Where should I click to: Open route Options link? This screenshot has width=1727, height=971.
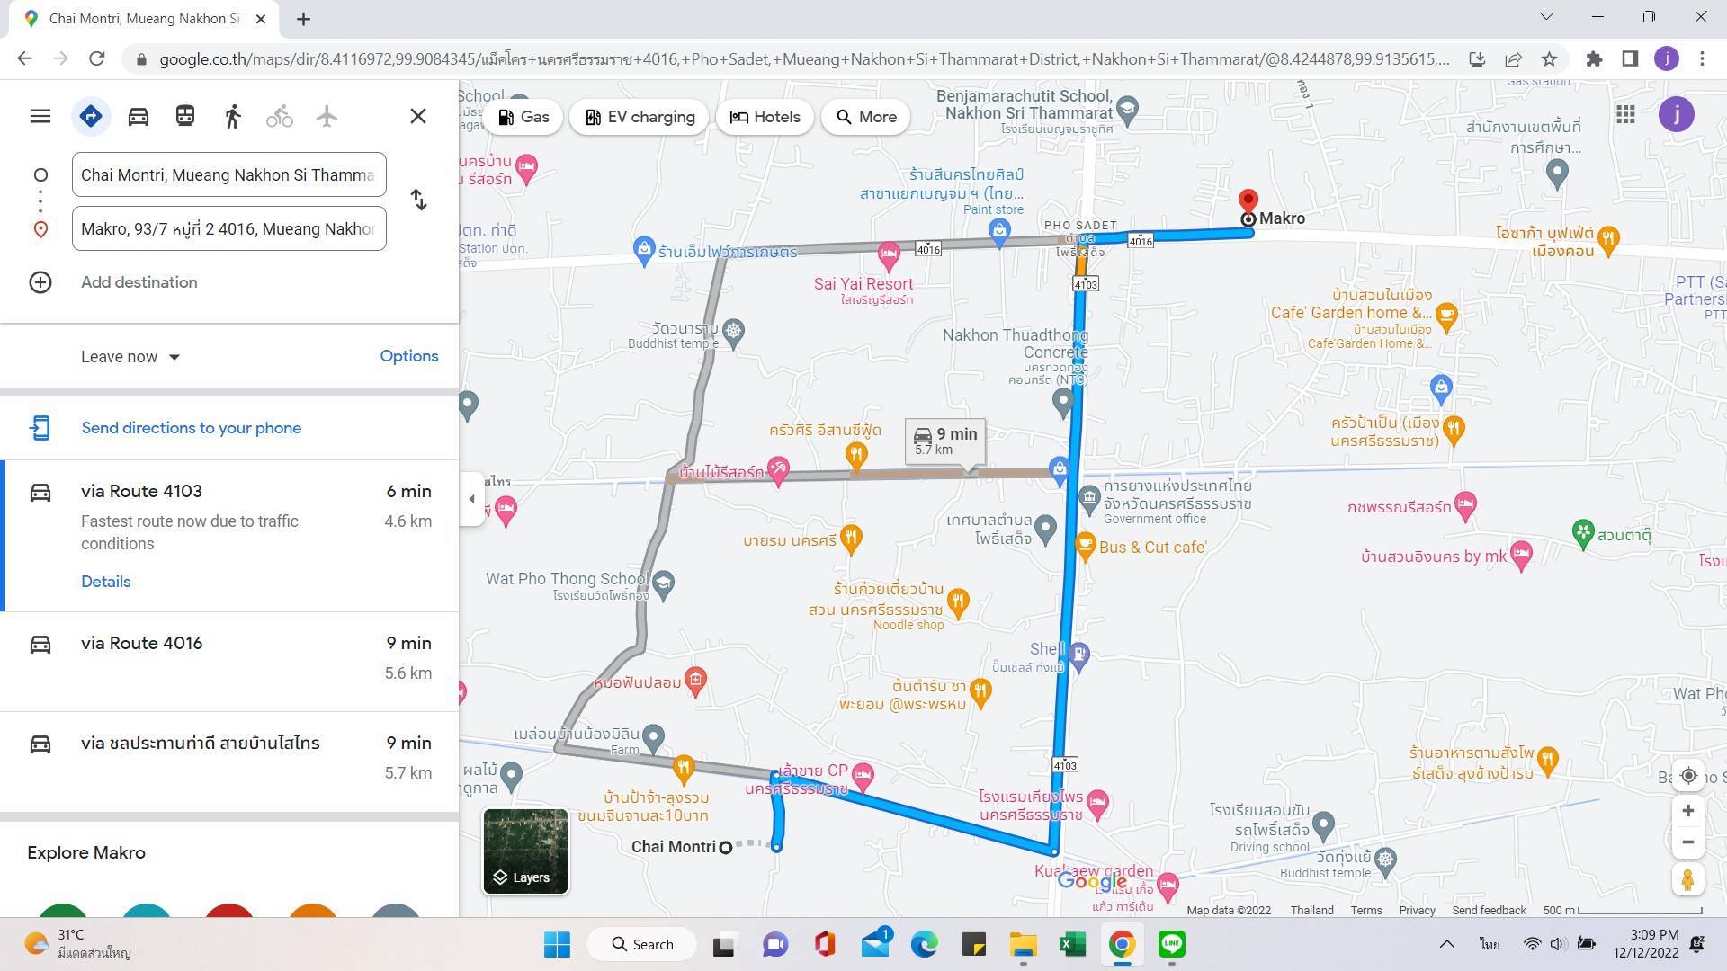408,356
